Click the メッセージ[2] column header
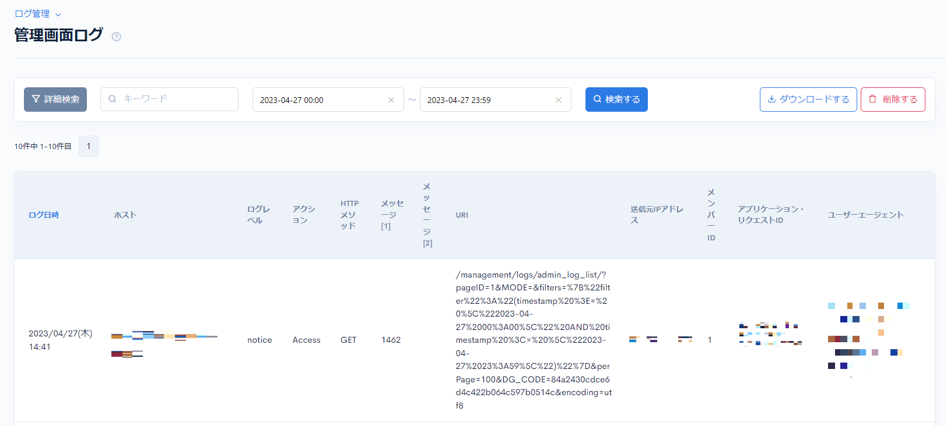 click(427, 215)
